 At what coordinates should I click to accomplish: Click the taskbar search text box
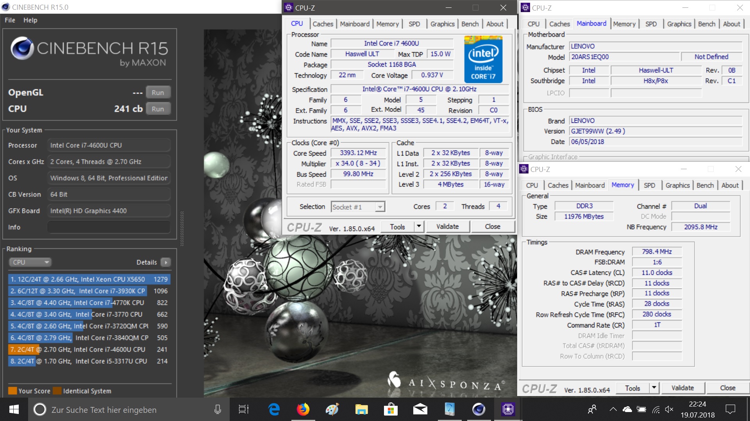(129, 410)
